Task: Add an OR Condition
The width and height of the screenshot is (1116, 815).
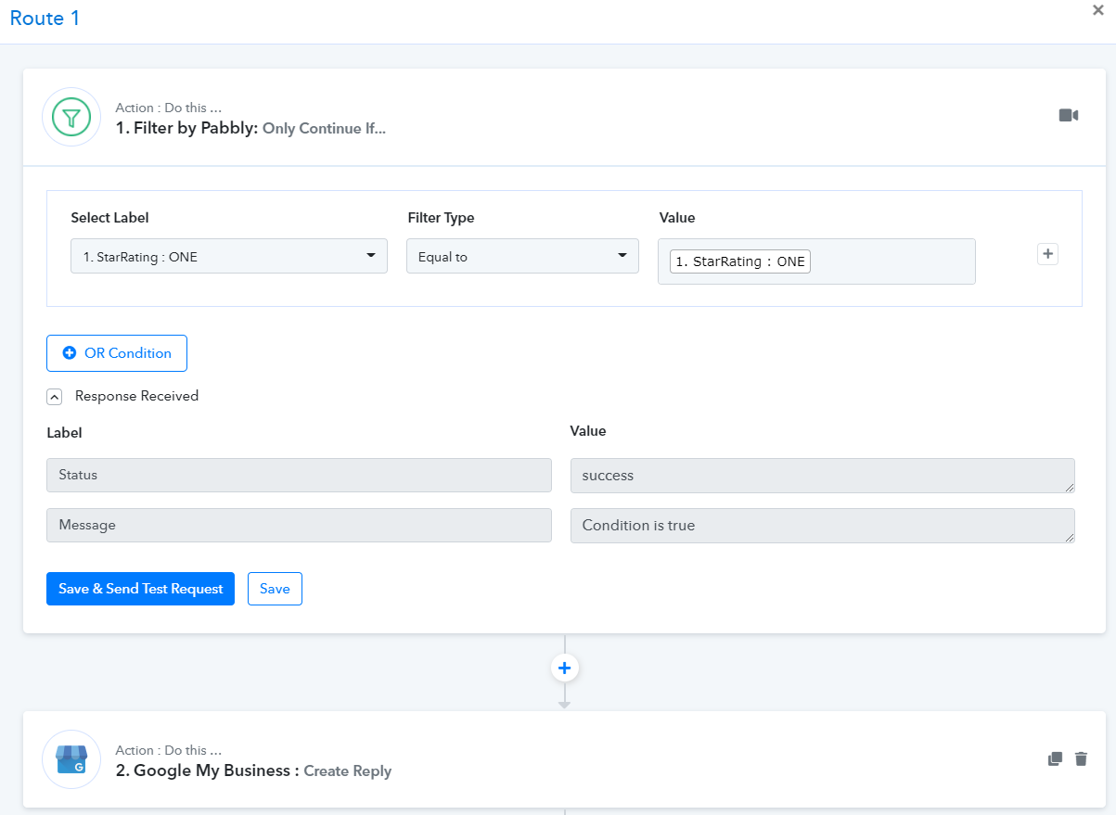Action: [x=117, y=353]
